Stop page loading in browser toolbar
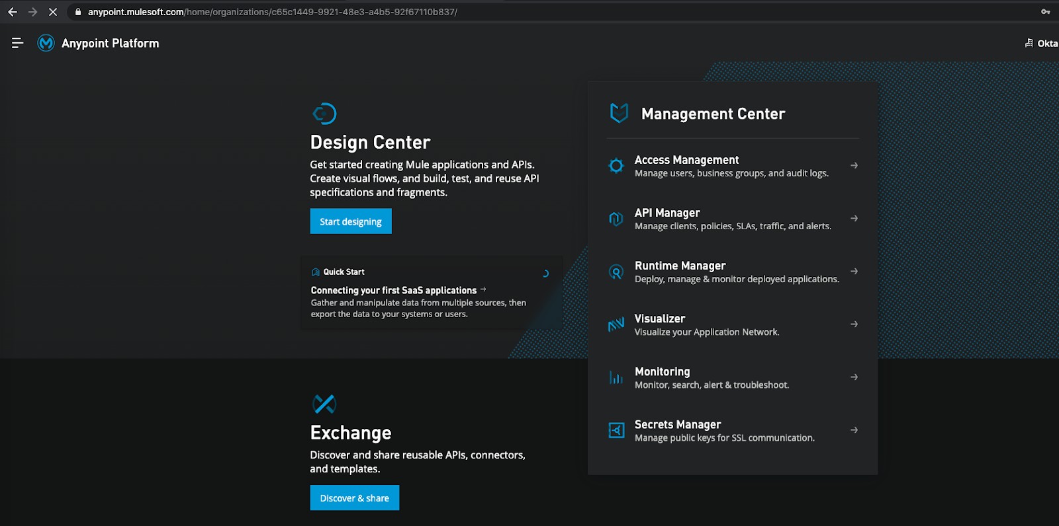This screenshot has width=1059, height=526. pos(53,12)
